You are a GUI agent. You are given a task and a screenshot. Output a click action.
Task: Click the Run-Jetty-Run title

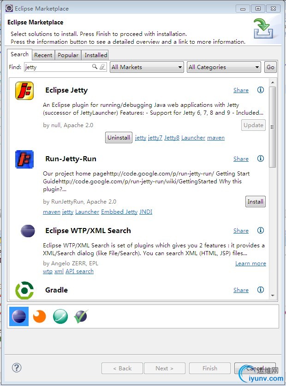71,159
